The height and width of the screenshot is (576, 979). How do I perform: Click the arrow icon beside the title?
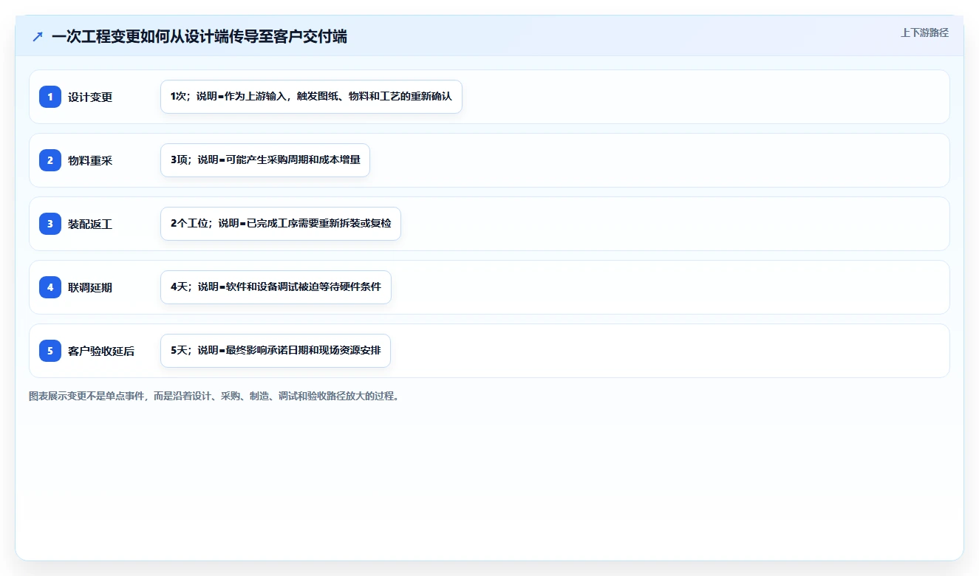38,37
